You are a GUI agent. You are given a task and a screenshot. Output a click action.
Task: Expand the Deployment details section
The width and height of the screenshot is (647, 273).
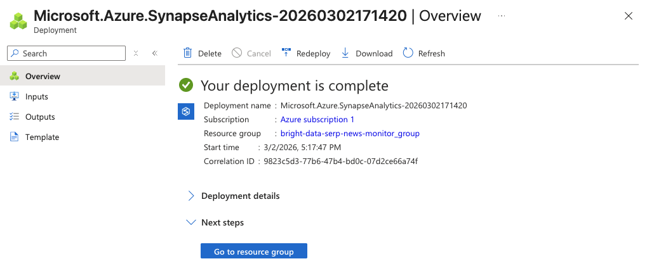[191, 196]
